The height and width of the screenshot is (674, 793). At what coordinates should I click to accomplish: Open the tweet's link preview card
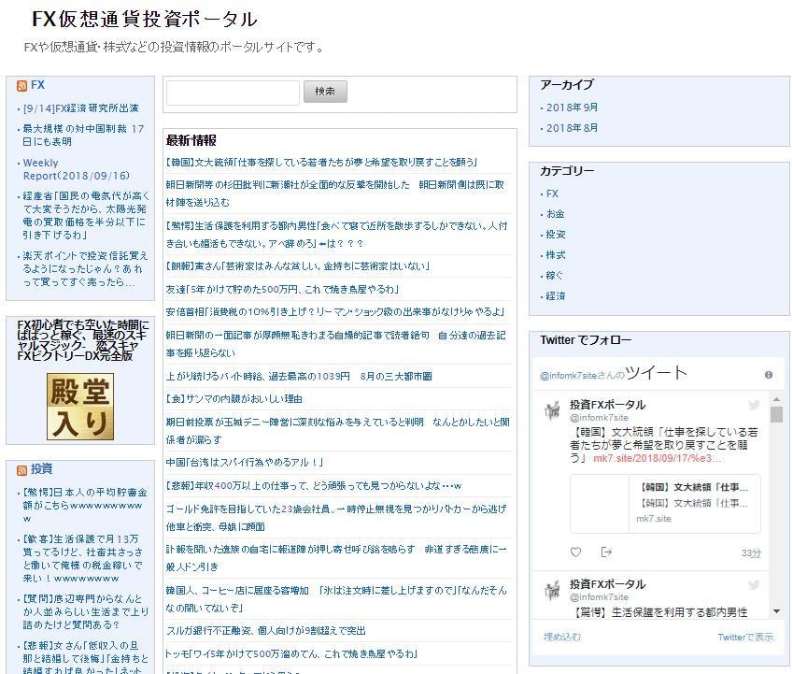tap(665, 504)
